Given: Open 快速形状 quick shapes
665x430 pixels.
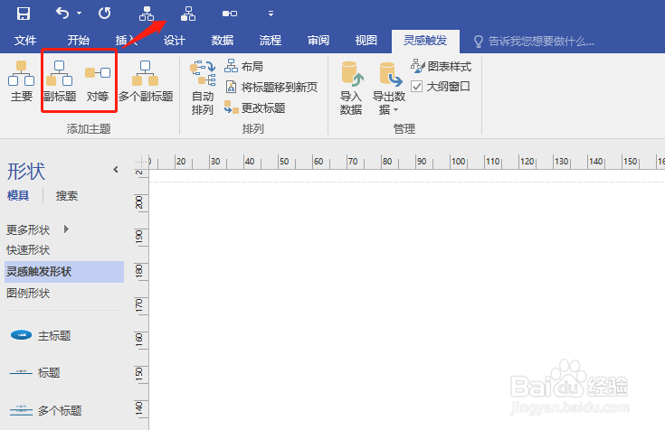Looking at the screenshot, I should pyautogui.click(x=28, y=250).
